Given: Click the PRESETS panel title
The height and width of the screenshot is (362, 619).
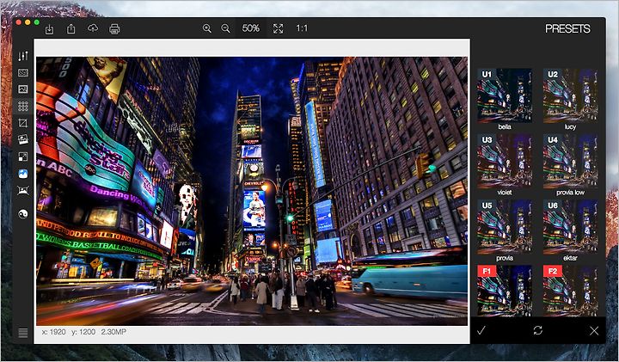Looking at the screenshot, I should [567, 29].
